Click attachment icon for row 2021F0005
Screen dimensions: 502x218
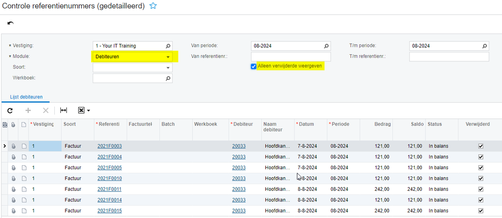click(x=14, y=168)
